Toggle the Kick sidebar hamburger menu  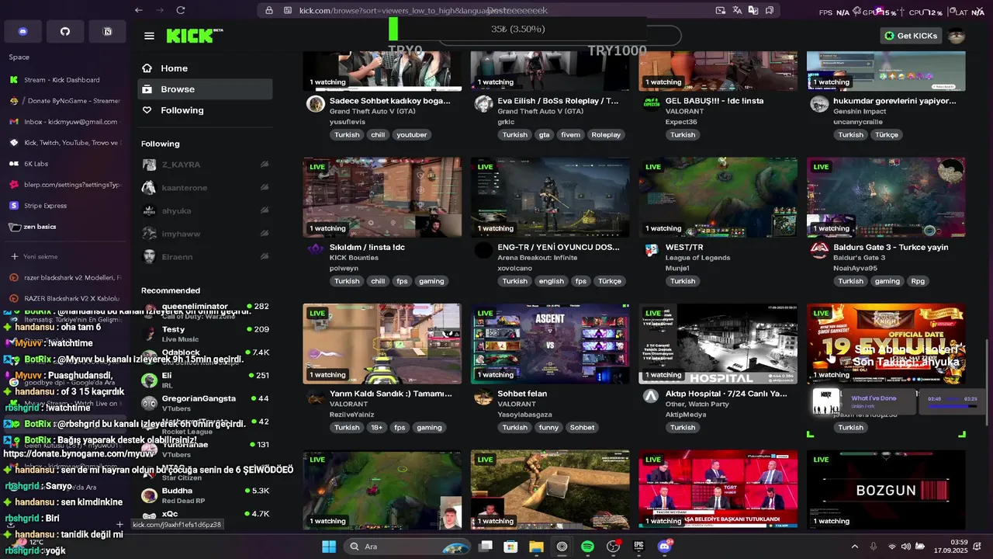click(149, 36)
